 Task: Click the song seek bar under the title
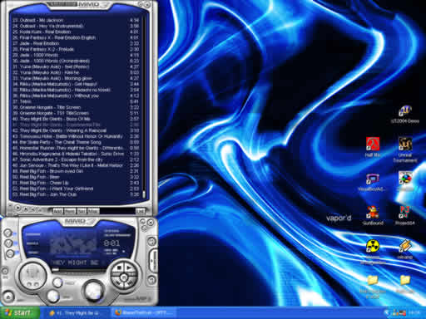point(79,270)
